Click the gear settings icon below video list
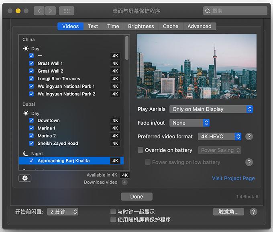 pyautogui.click(x=25, y=178)
